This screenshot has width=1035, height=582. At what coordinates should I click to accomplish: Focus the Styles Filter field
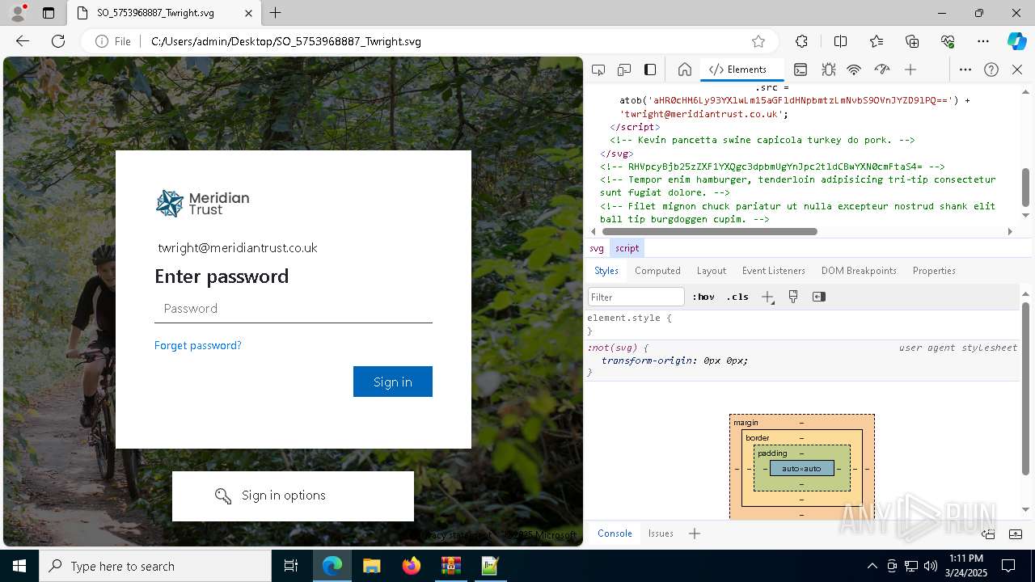click(x=636, y=297)
